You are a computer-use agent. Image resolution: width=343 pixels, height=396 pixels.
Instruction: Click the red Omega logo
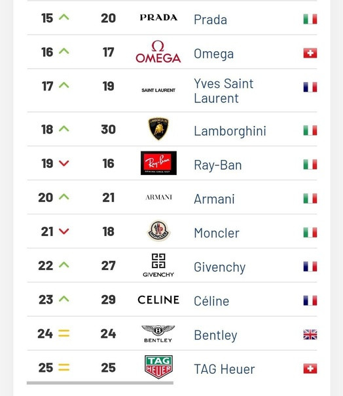(x=158, y=52)
